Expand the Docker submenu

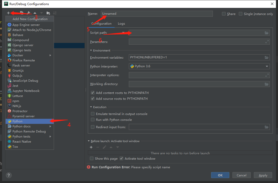click(x=50, y=55)
